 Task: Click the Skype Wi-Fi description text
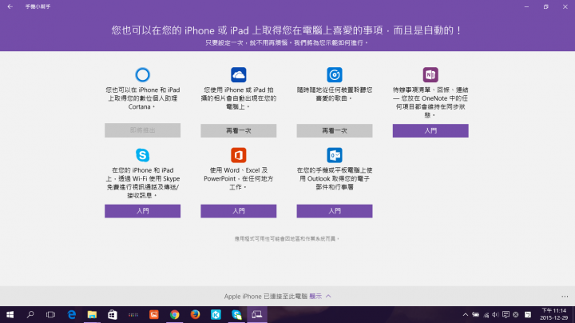point(143,183)
